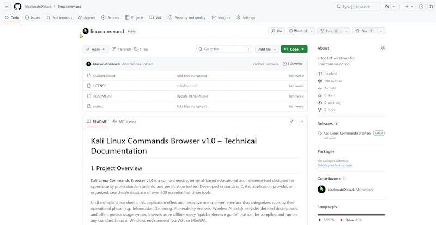The image size is (436, 225).
Task: View the 1 Branch link
Action: [122, 49]
